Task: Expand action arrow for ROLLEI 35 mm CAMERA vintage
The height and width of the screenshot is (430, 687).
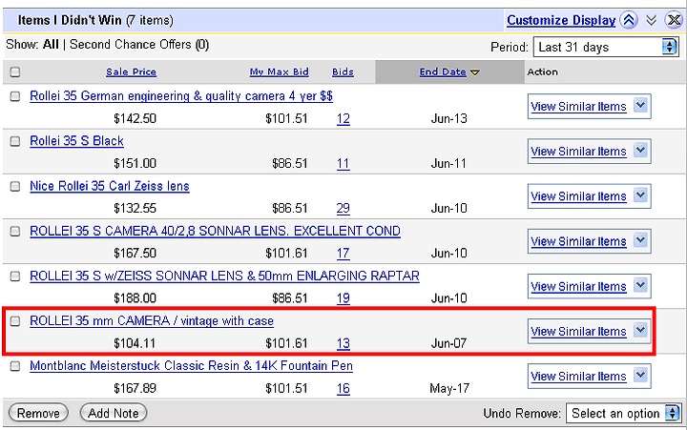Action: click(x=640, y=330)
